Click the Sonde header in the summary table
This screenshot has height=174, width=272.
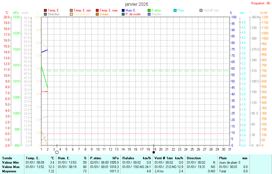(7, 158)
